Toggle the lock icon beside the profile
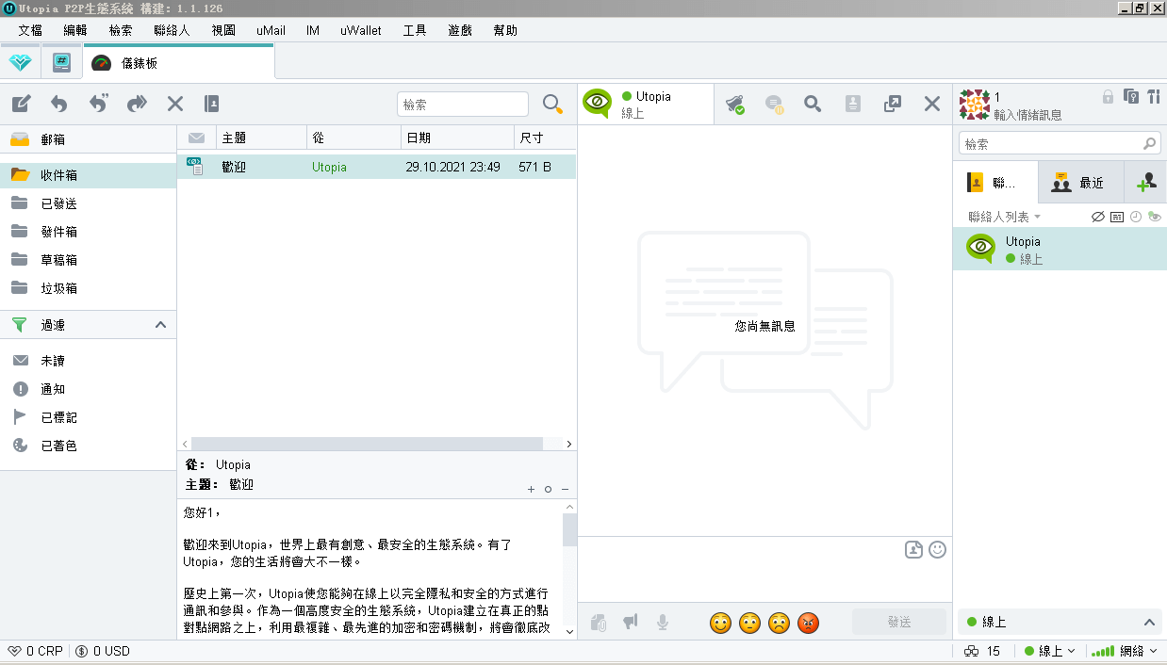Image resolution: width=1167 pixels, height=665 pixels. point(1108,96)
